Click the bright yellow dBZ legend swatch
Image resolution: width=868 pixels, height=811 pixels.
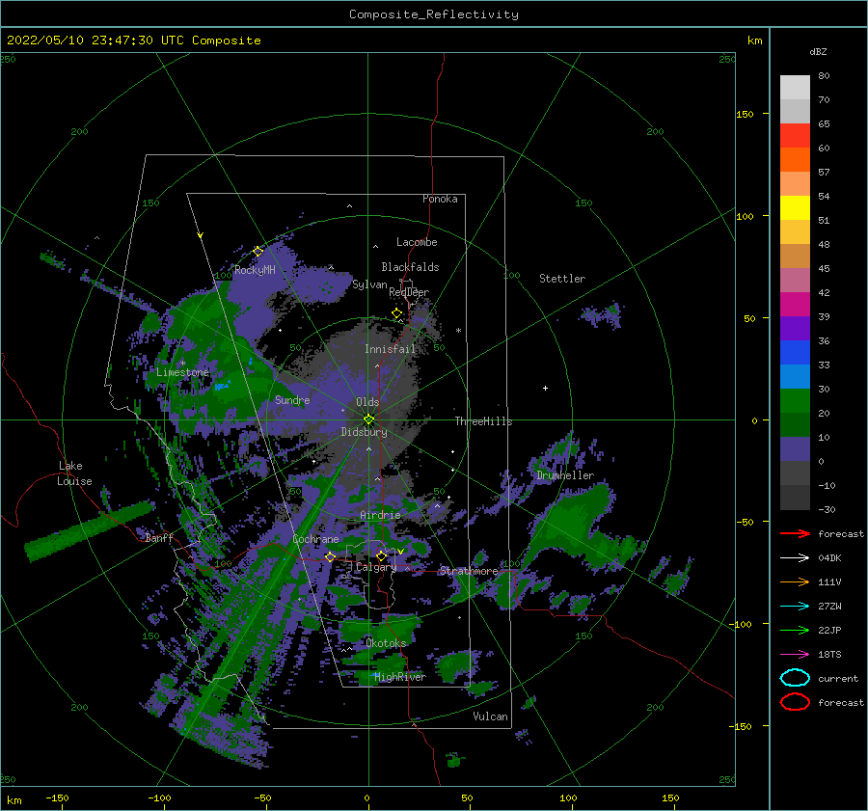795,207
